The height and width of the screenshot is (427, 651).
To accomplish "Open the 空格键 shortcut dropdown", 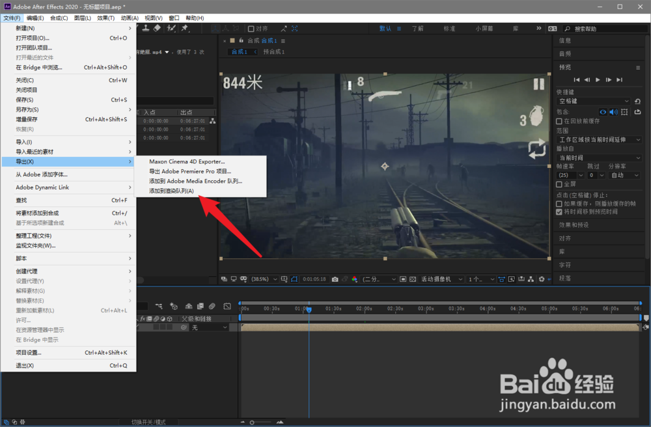I will 593,102.
